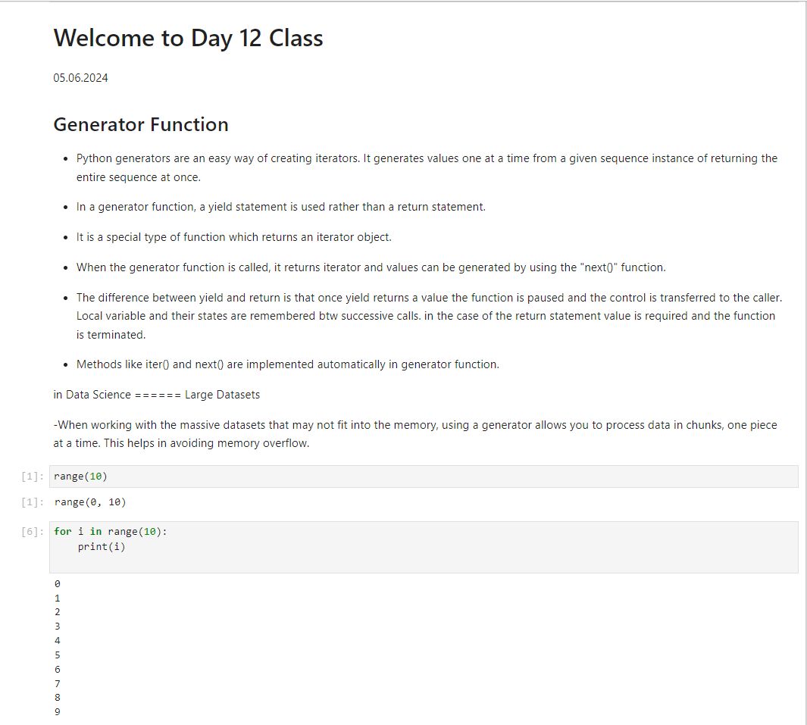Viewport: 807px width, 725px height.
Task: Click the bullet 'special type of function' text
Action: point(233,237)
